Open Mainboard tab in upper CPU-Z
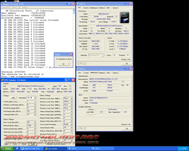Image resolution: width=189 pixels, height=151 pixels. pos(94,8)
